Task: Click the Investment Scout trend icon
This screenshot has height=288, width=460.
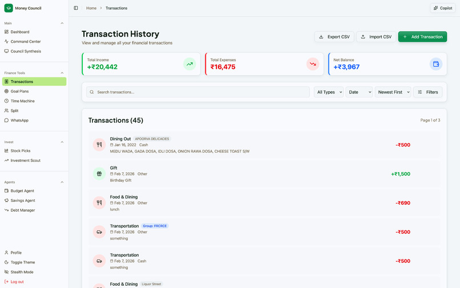Action: 6,160
